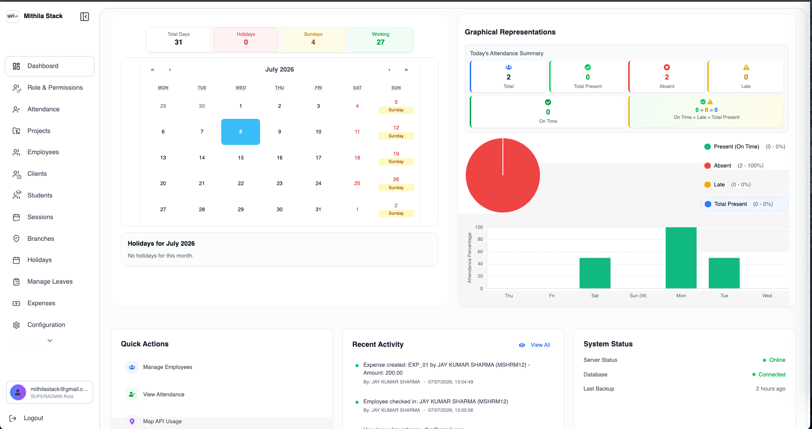Click the red Absent cross icon
The height and width of the screenshot is (429, 812).
pyautogui.click(x=667, y=67)
